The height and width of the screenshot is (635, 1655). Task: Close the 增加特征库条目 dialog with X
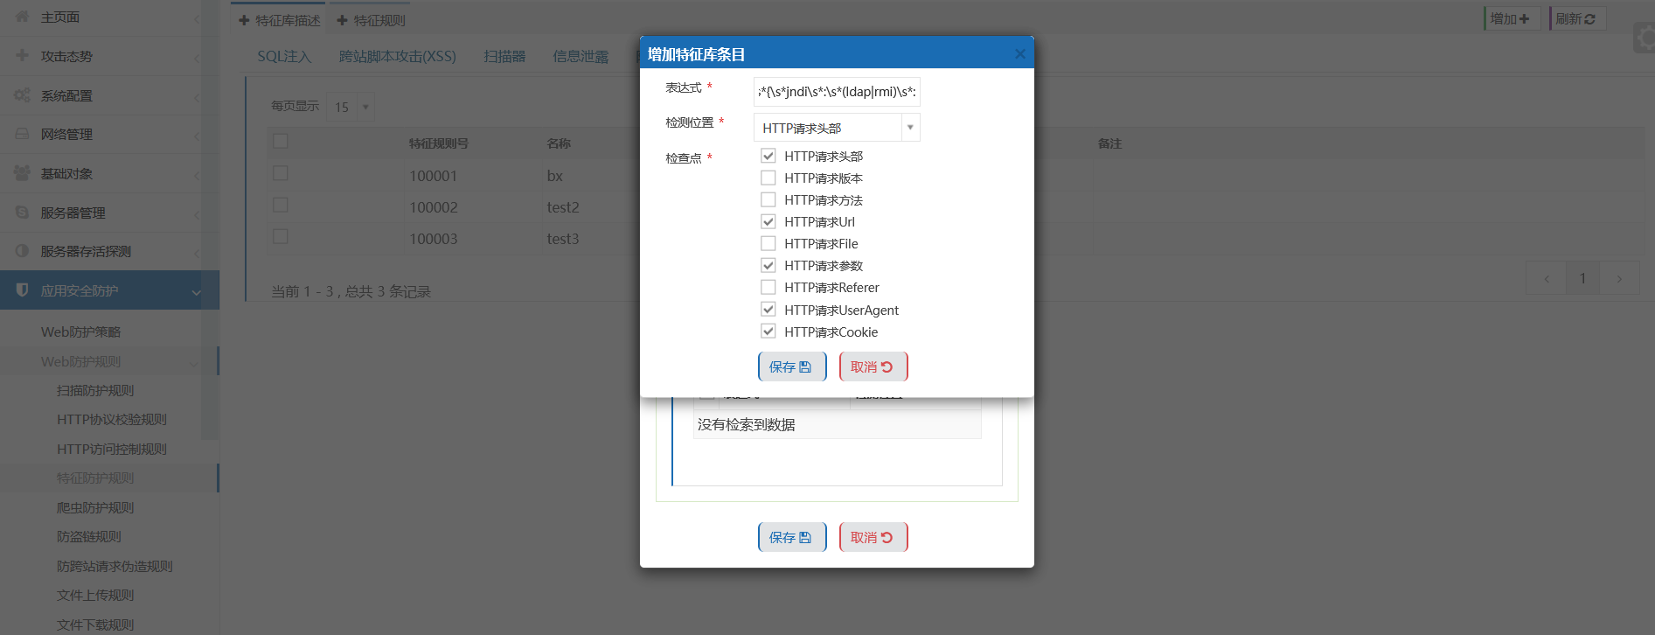(1019, 54)
